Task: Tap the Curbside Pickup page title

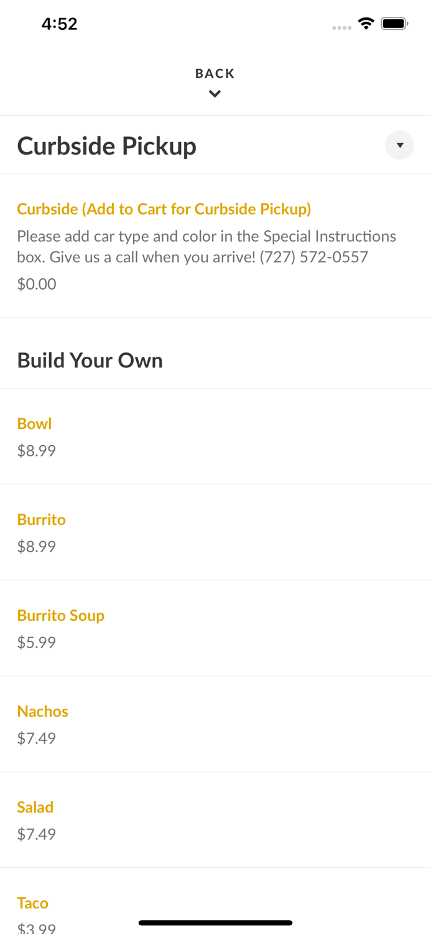Action: point(106,145)
